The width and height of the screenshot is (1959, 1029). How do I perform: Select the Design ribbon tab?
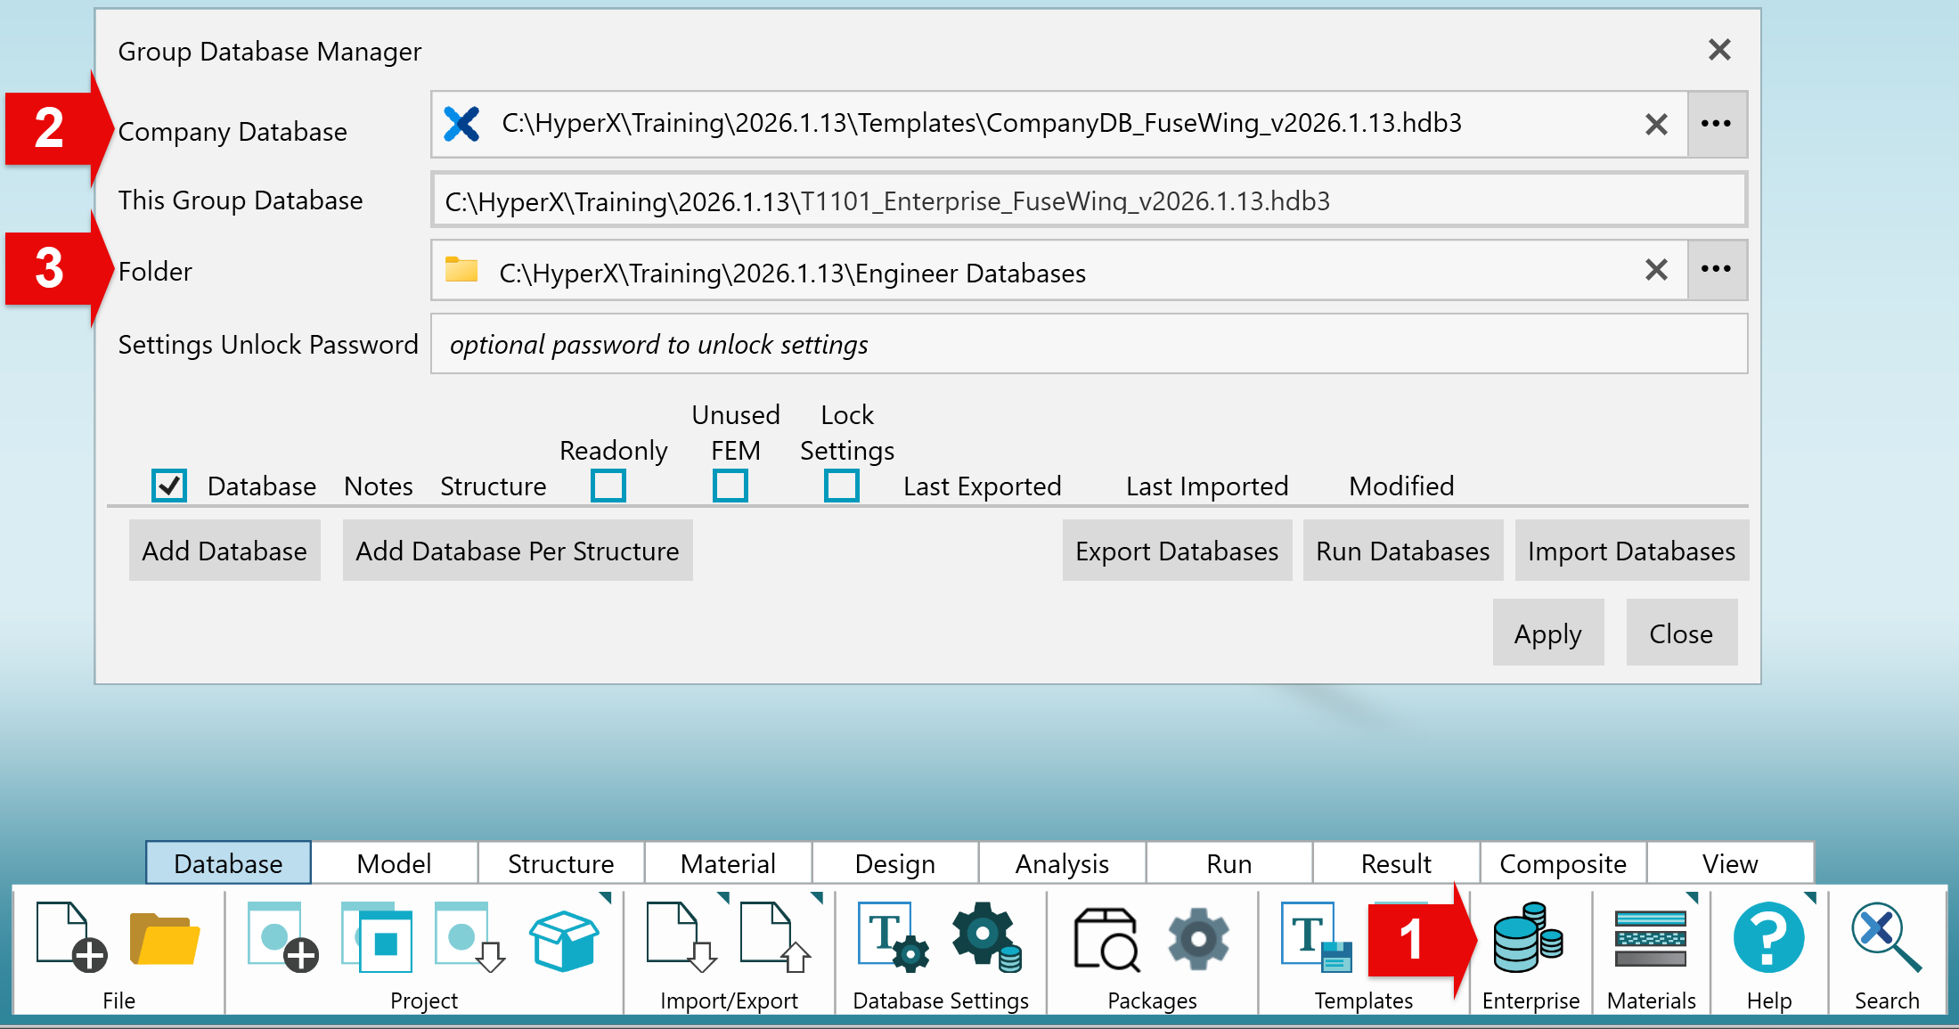(895, 863)
